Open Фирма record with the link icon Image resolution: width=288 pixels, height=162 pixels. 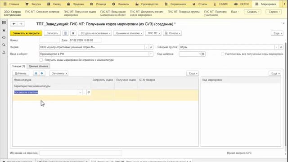[151, 47]
